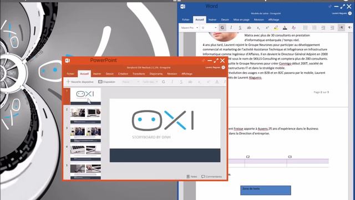Open the font name dropdown in Word

click(x=190, y=28)
